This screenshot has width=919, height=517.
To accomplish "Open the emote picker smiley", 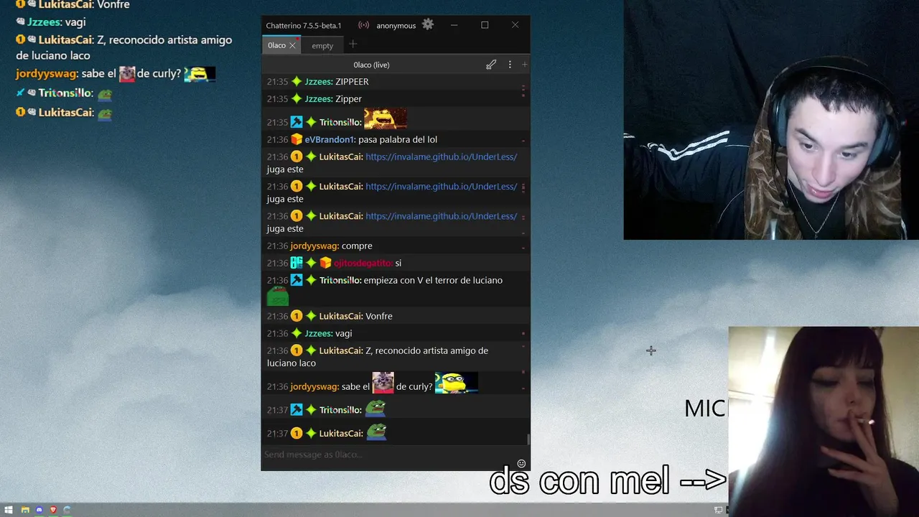I will pyautogui.click(x=521, y=464).
